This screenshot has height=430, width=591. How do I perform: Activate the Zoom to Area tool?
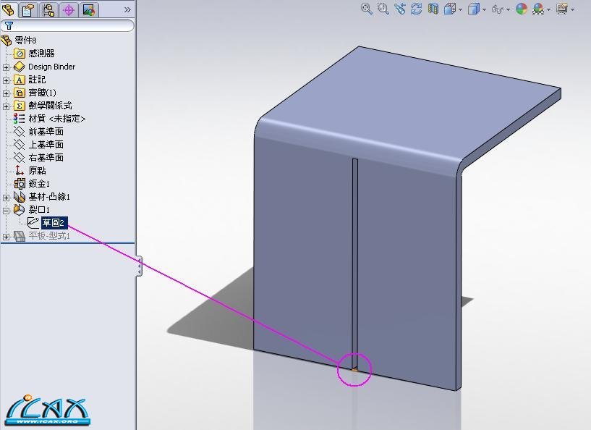click(383, 9)
